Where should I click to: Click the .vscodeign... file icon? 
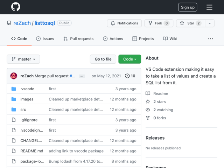coord(14,130)
